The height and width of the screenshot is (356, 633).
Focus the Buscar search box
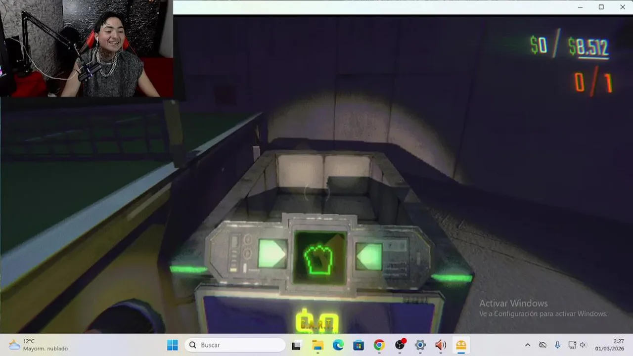[x=234, y=345]
